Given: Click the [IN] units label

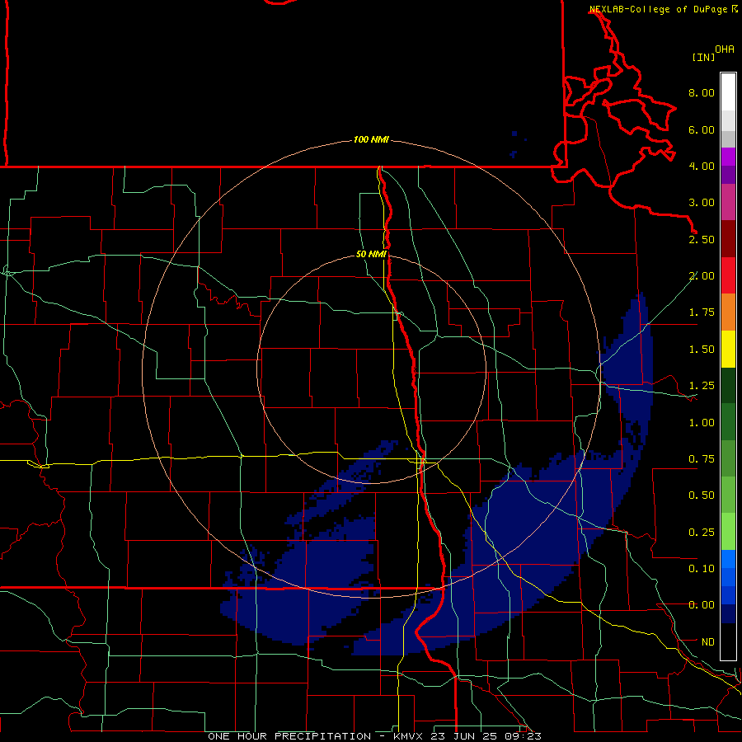Looking at the screenshot, I should tap(703, 57).
